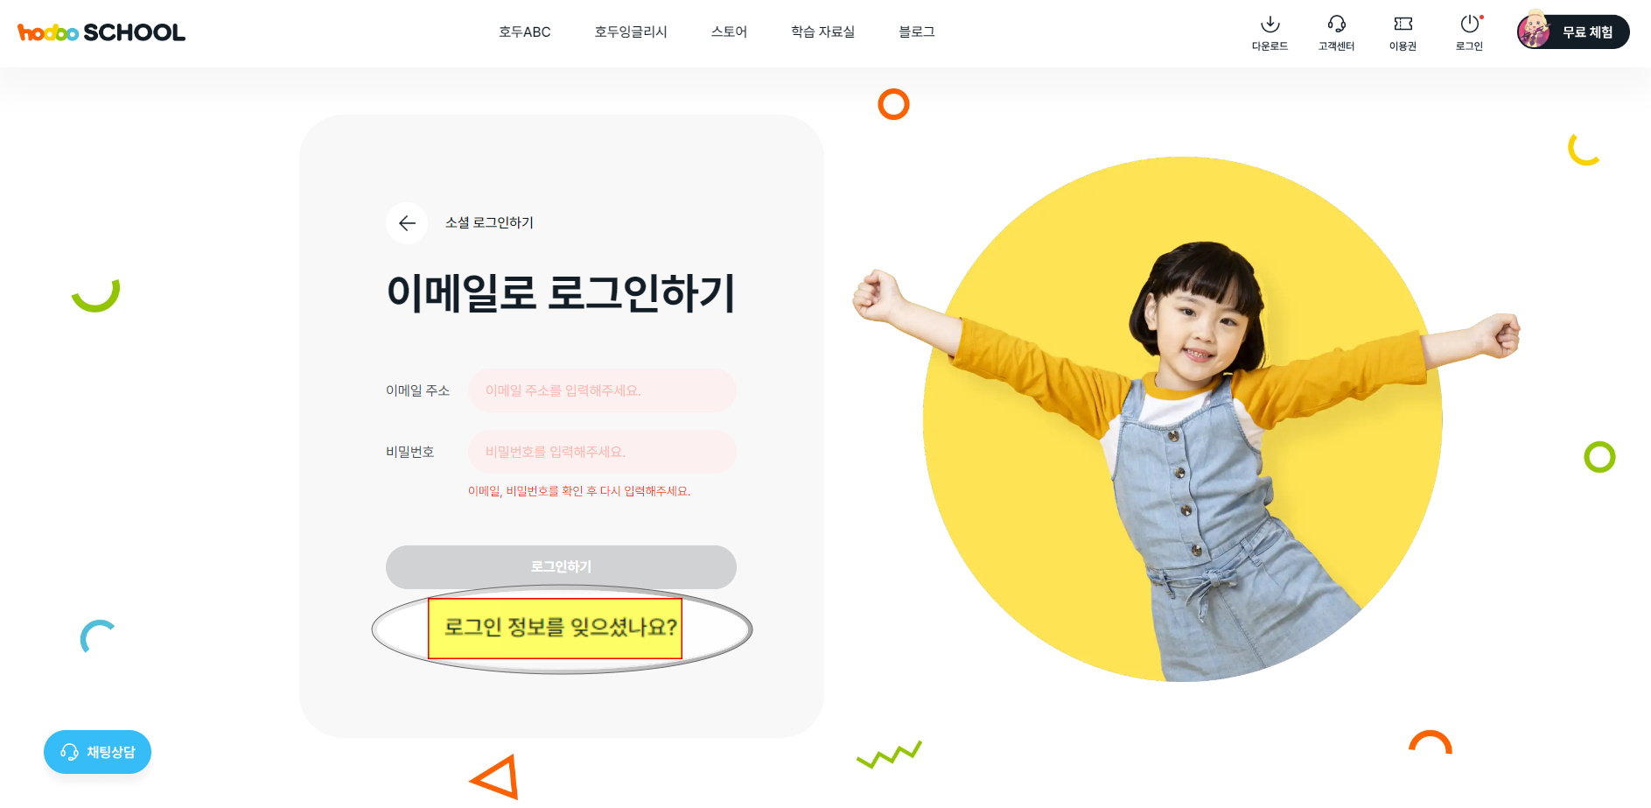Open the 호두잉글리시 menu

coord(631,32)
